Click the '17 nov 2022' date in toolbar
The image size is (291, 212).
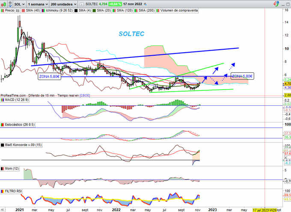click(x=133, y=4)
